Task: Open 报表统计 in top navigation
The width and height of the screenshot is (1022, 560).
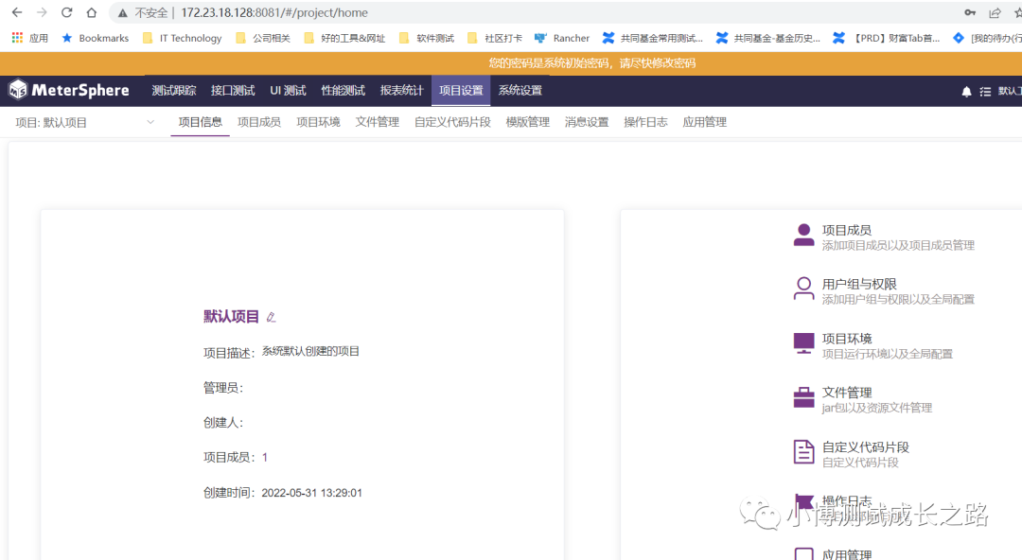Action: (401, 91)
